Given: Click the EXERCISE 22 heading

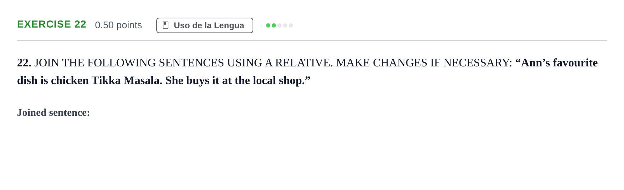Looking at the screenshot, I should [52, 24].
